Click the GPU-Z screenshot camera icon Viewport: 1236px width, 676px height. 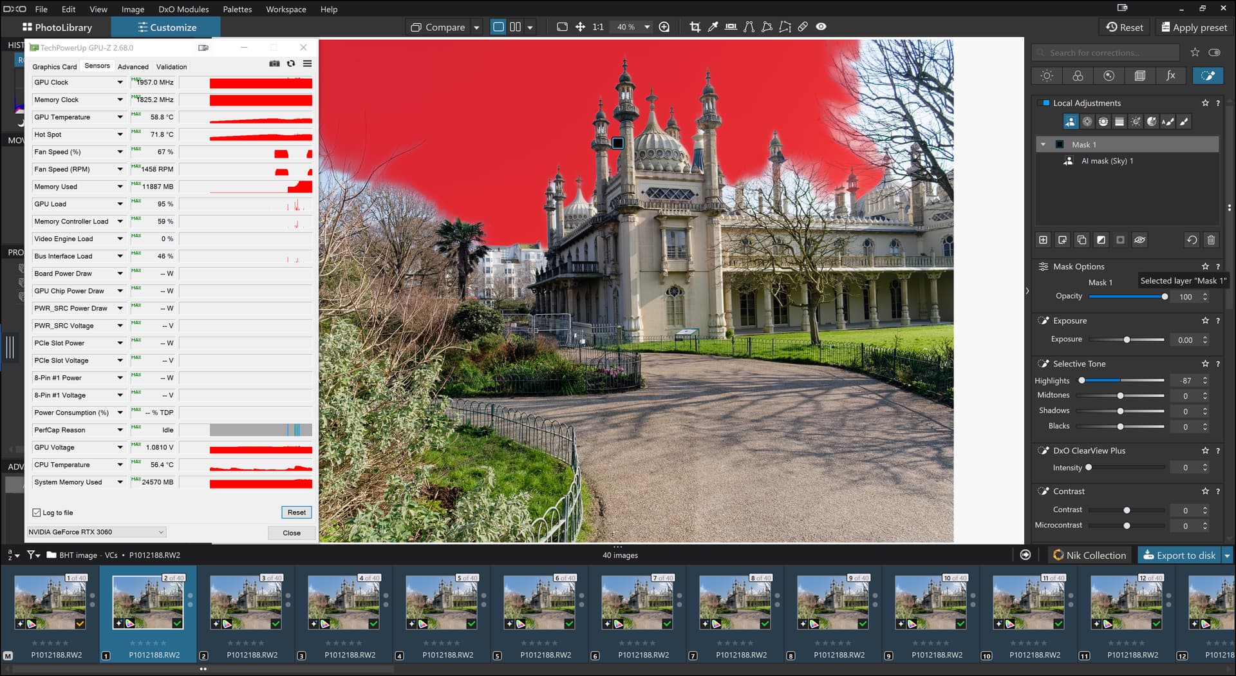coord(274,64)
